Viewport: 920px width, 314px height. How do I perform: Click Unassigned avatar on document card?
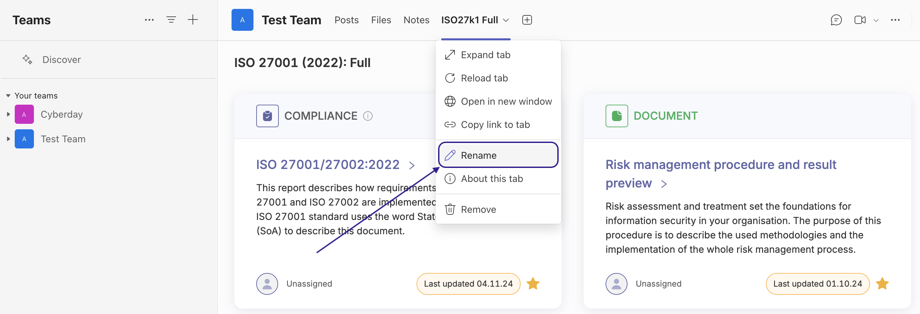click(x=616, y=284)
